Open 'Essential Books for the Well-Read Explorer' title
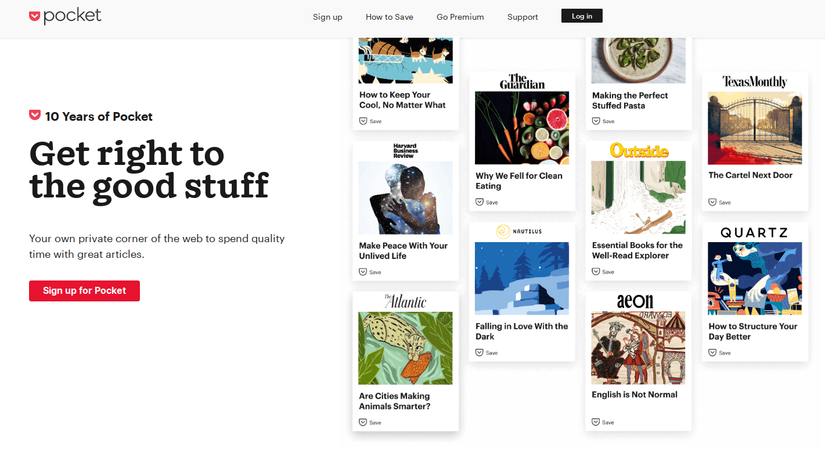Screen dimensions: 825x457 coord(637,250)
